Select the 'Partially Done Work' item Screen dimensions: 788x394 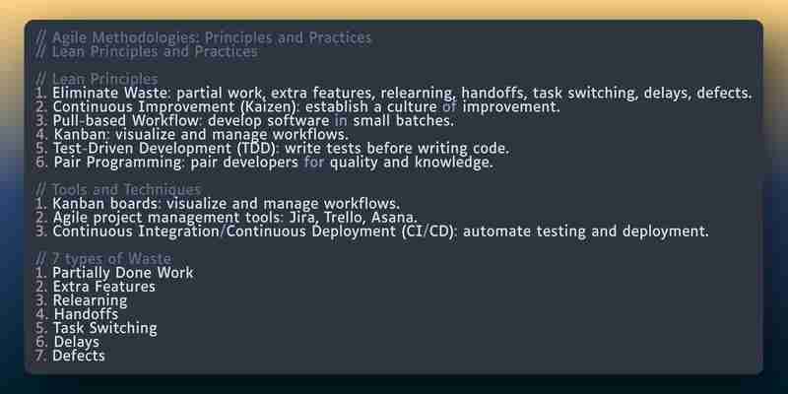click(114, 273)
